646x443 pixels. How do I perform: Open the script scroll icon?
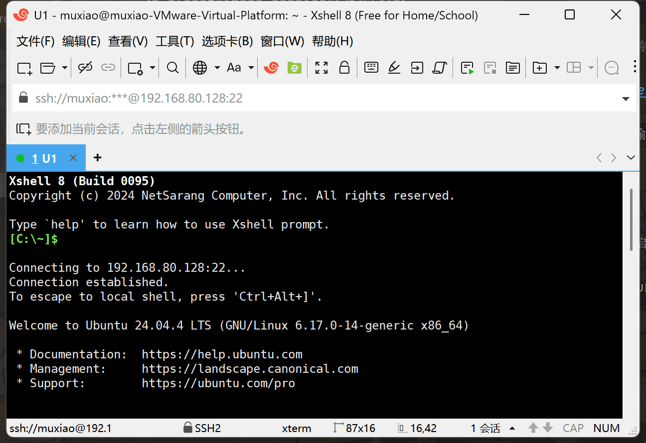(439, 68)
